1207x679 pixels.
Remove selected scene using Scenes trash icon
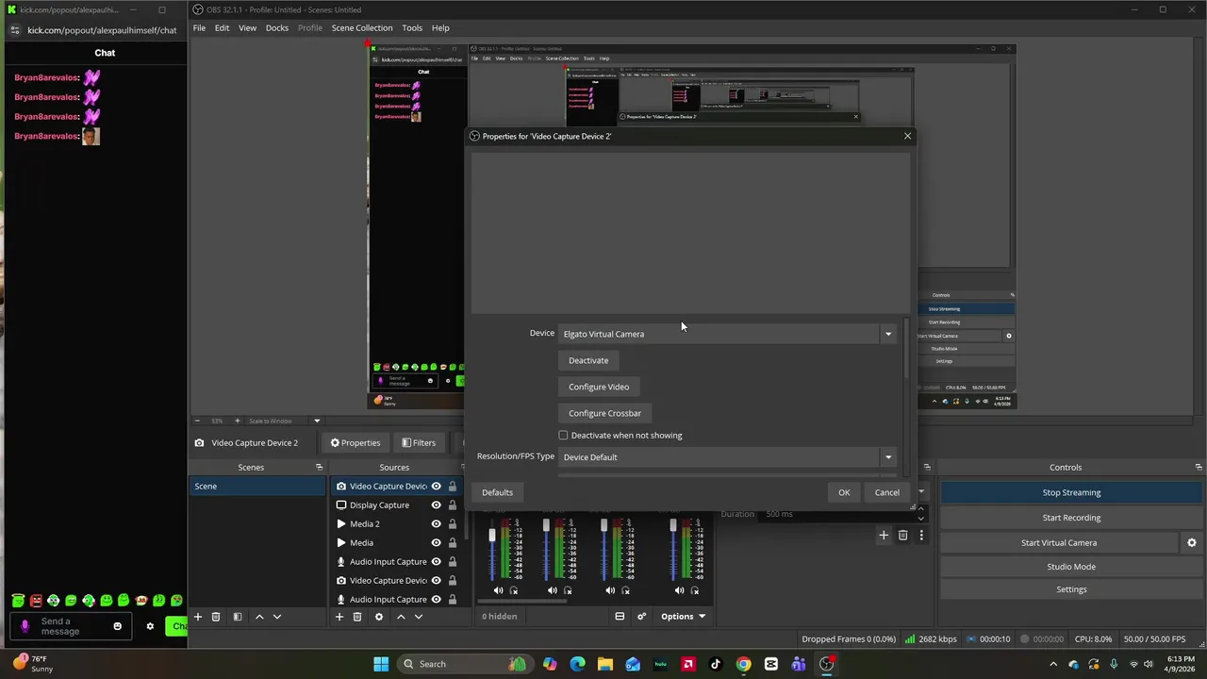216,617
